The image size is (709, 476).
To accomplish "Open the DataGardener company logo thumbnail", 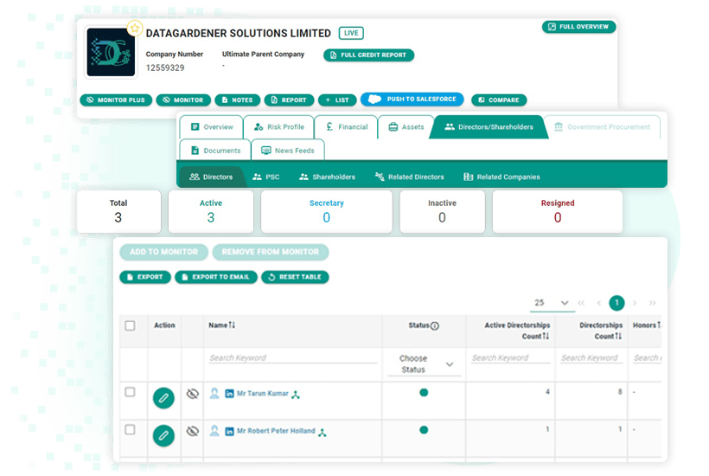I will pos(111,53).
